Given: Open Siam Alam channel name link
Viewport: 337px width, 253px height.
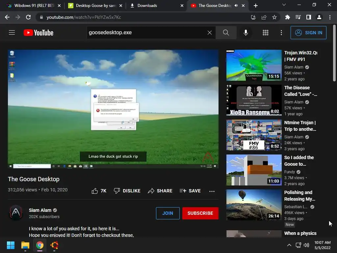Looking at the screenshot, I should tap(40, 210).
